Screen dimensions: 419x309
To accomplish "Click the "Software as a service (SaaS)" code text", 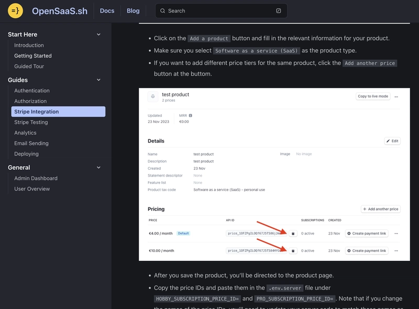I will [x=257, y=51].
